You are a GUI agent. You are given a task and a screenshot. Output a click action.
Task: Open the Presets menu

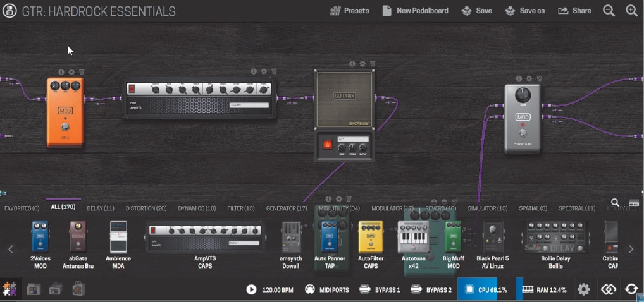click(x=349, y=11)
